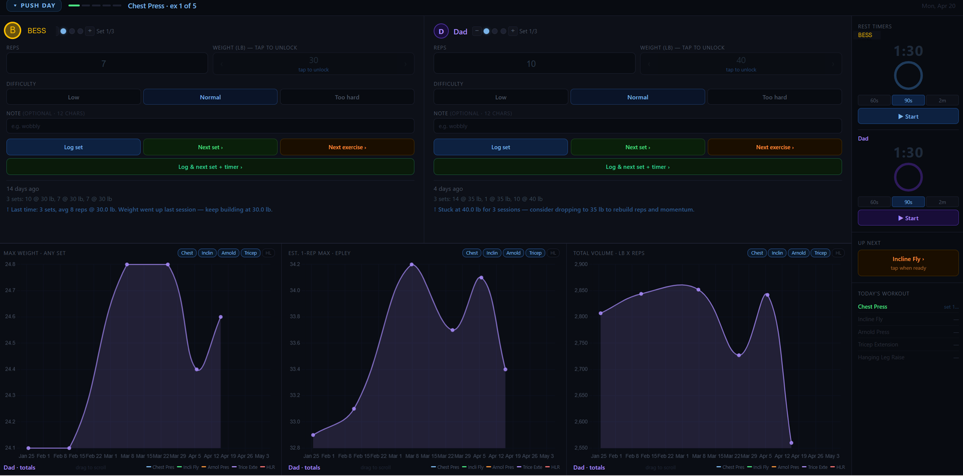Select Dad's third set dot

coord(503,31)
